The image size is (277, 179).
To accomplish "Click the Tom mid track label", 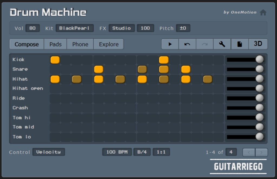I will coord(23,127).
